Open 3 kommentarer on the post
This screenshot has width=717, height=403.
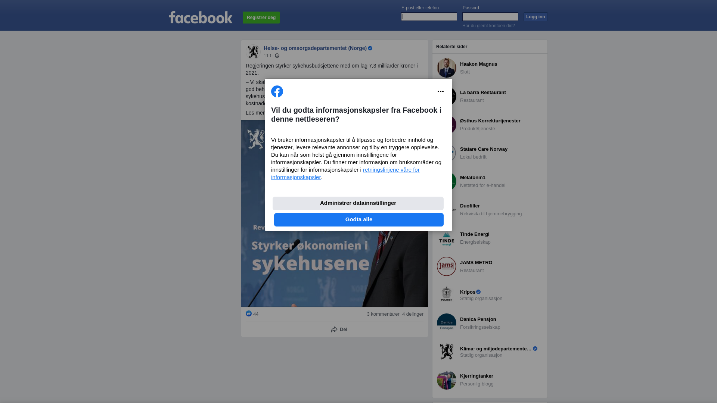tap(383, 314)
